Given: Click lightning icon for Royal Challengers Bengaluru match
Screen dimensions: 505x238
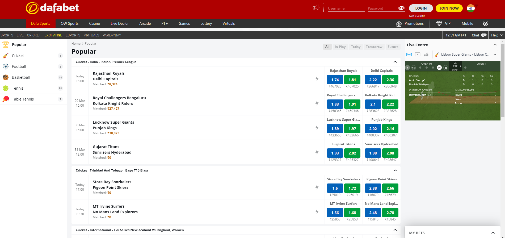Looking at the screenshot, I should (317, 103).
